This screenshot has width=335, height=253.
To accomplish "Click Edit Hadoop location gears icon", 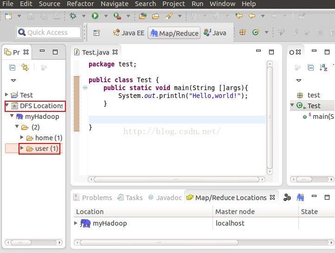I will tap(287, 197).
